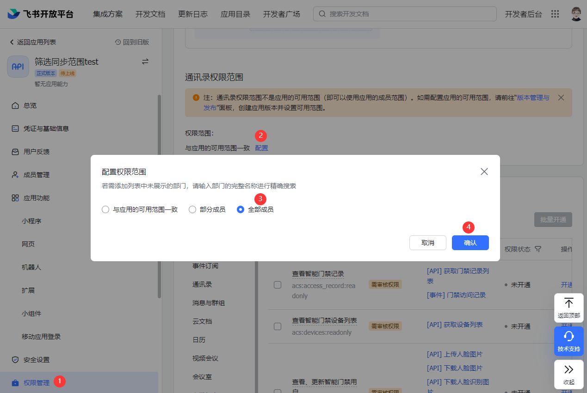Select the '全部成员' radio option
Viewport: 587px width, 393px height.
pos(241,209)
